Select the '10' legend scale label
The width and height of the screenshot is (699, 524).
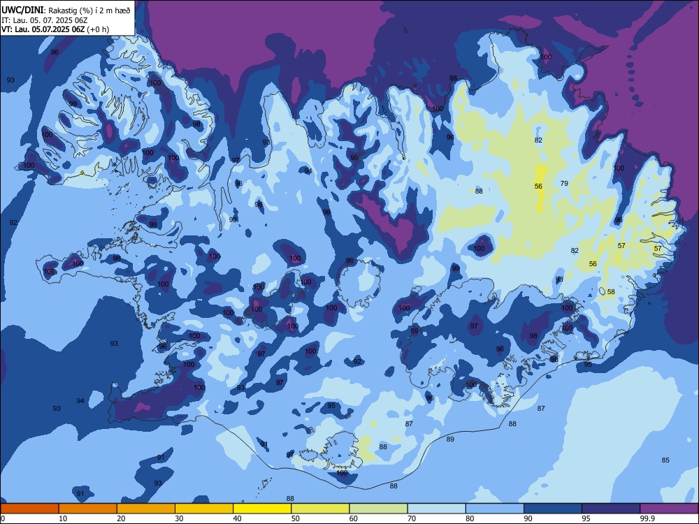coord(63,518)
